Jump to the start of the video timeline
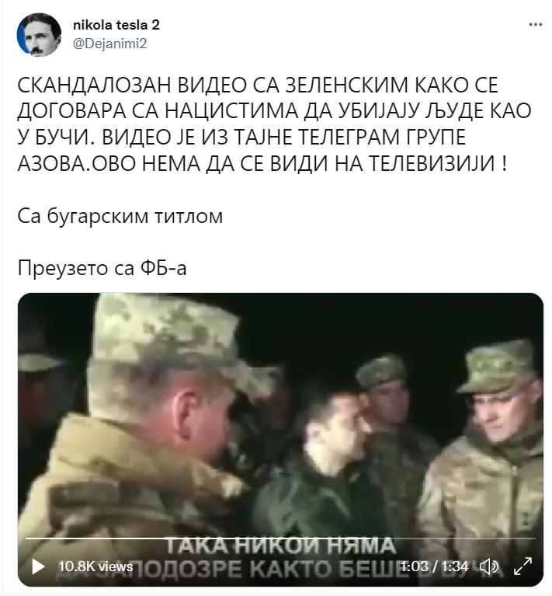 tap(27, 538)
